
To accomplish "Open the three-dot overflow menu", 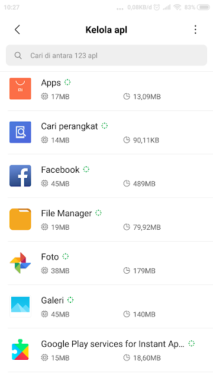I will click(195, 30).
